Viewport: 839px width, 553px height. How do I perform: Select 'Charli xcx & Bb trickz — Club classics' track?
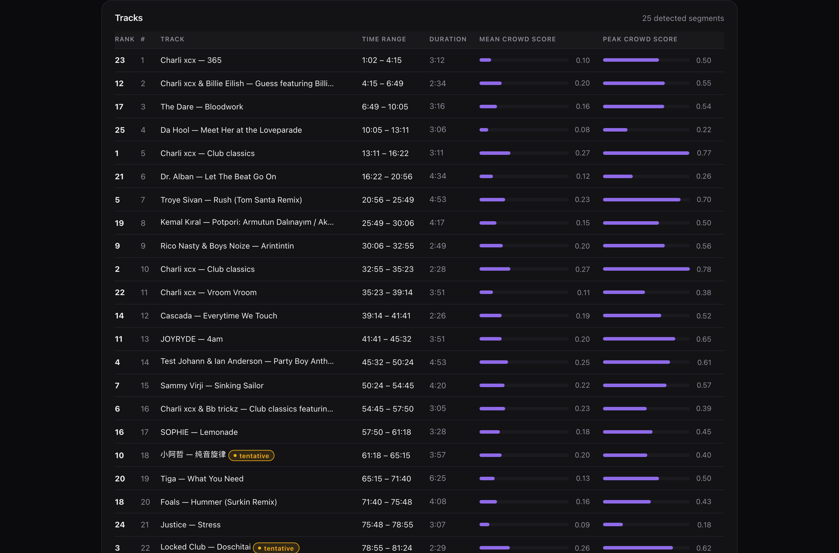point(247,409)
